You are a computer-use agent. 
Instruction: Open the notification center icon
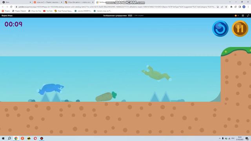coord(247,138)
